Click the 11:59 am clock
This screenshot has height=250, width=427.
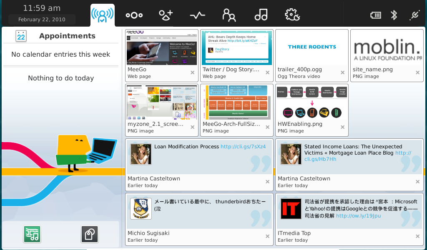pos(42,8)
